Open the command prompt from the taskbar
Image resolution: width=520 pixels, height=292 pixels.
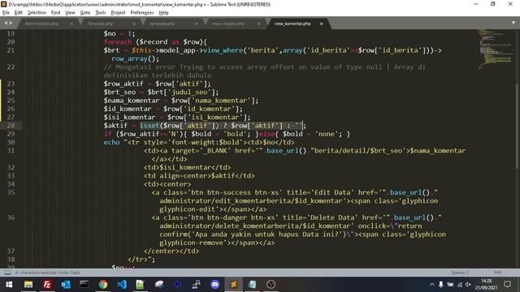tap(84, 285)
